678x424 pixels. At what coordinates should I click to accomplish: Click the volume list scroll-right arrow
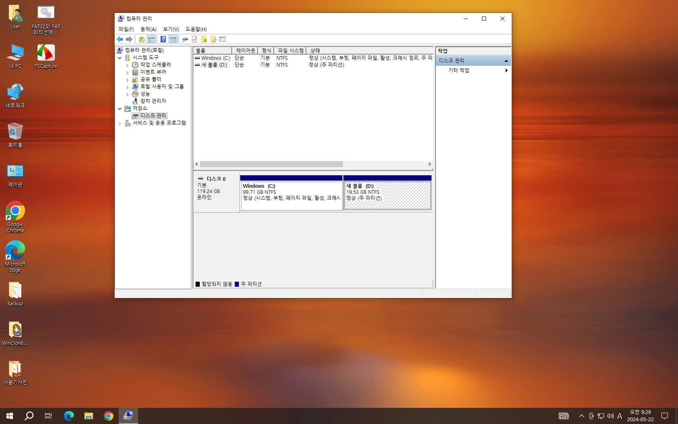(x=429, y=164)
